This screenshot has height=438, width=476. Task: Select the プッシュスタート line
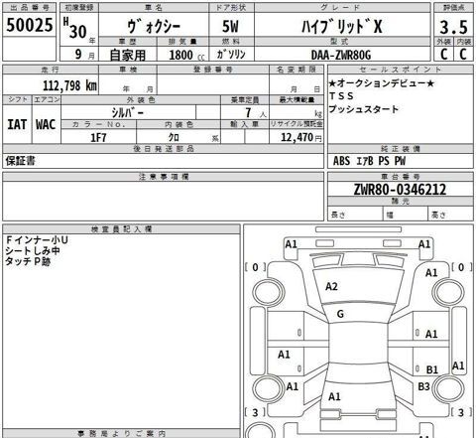click(x=364, y=109)
